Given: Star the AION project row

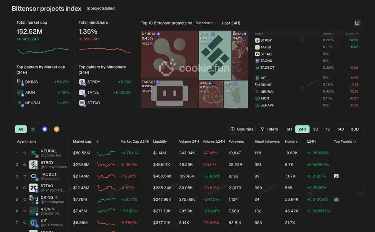Looking at the screenshot, I should click(25, 211).
